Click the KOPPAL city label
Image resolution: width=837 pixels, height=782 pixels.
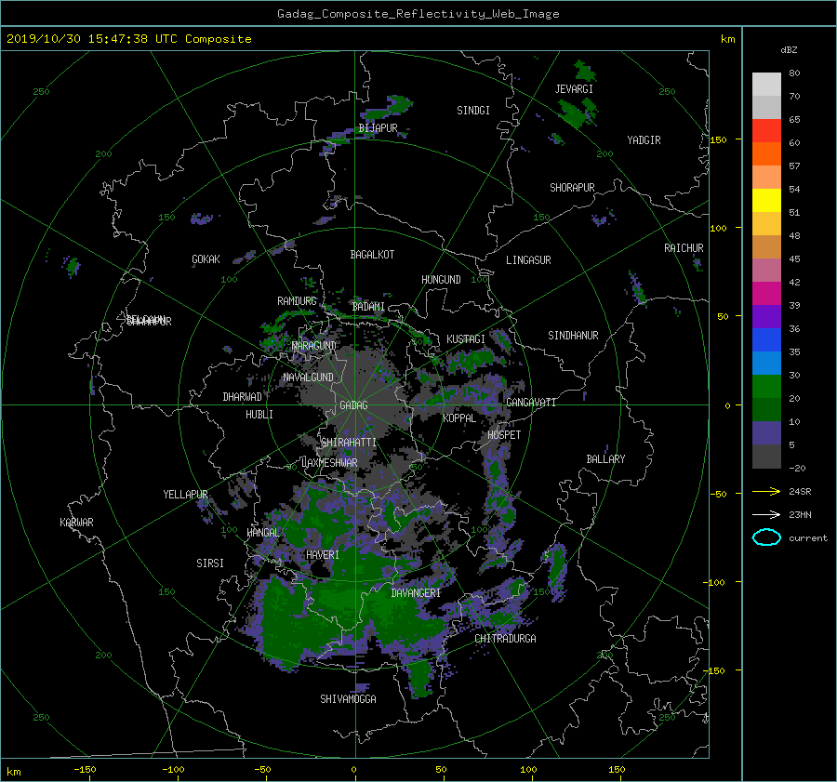pos(459,418)
